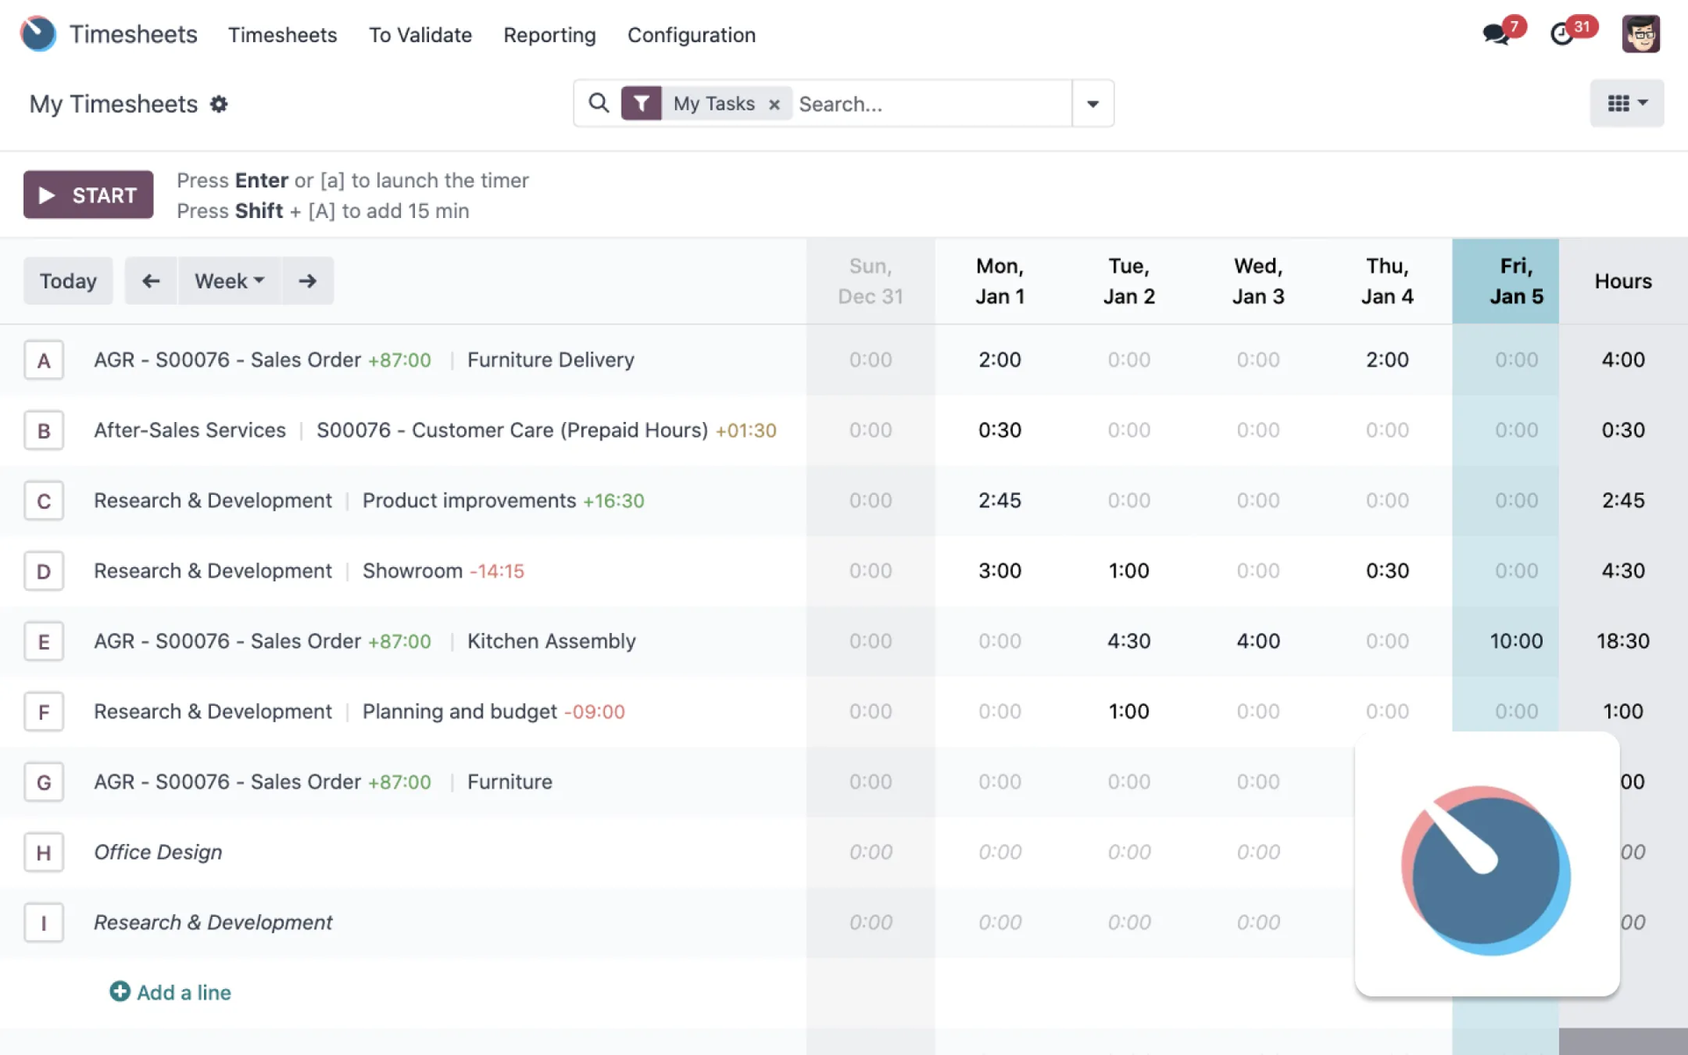This screenshot has height=1055, width=1688.
Task: Remove the My Tasks filter
Action: pos(775,105)
